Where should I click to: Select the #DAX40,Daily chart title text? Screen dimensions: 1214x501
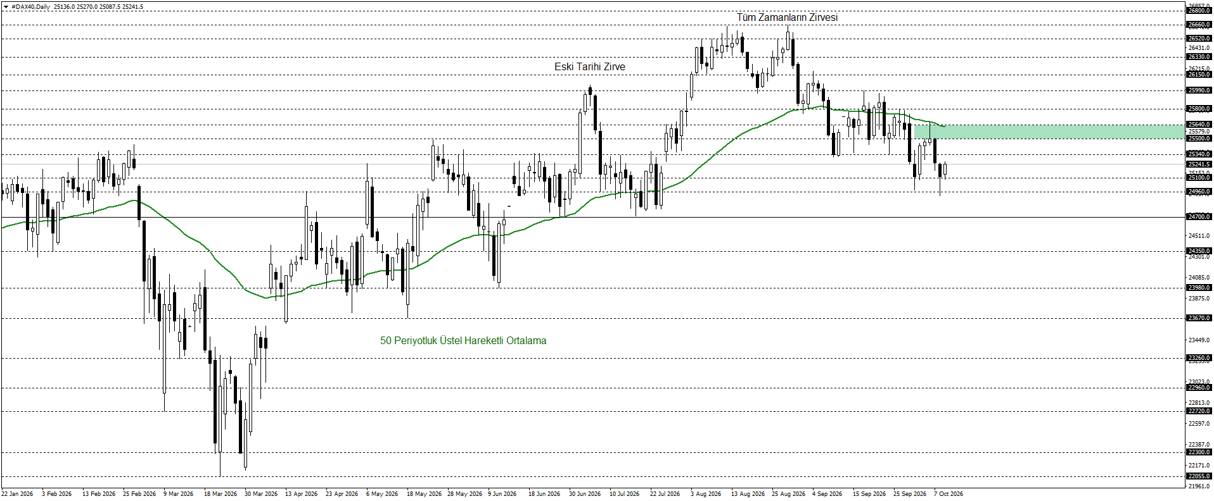31,7
